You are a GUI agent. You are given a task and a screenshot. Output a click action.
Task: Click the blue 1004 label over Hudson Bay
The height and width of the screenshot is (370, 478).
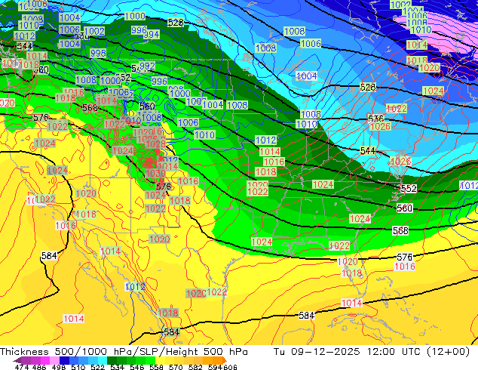click(307, 76)
